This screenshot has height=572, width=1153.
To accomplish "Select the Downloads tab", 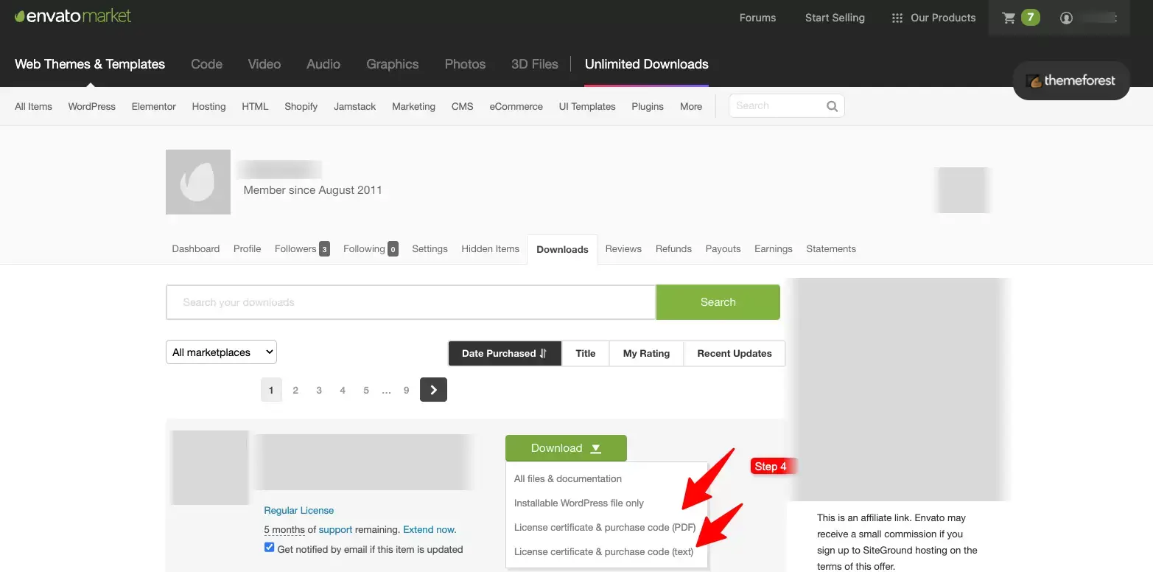I will [x=562, y=249].
